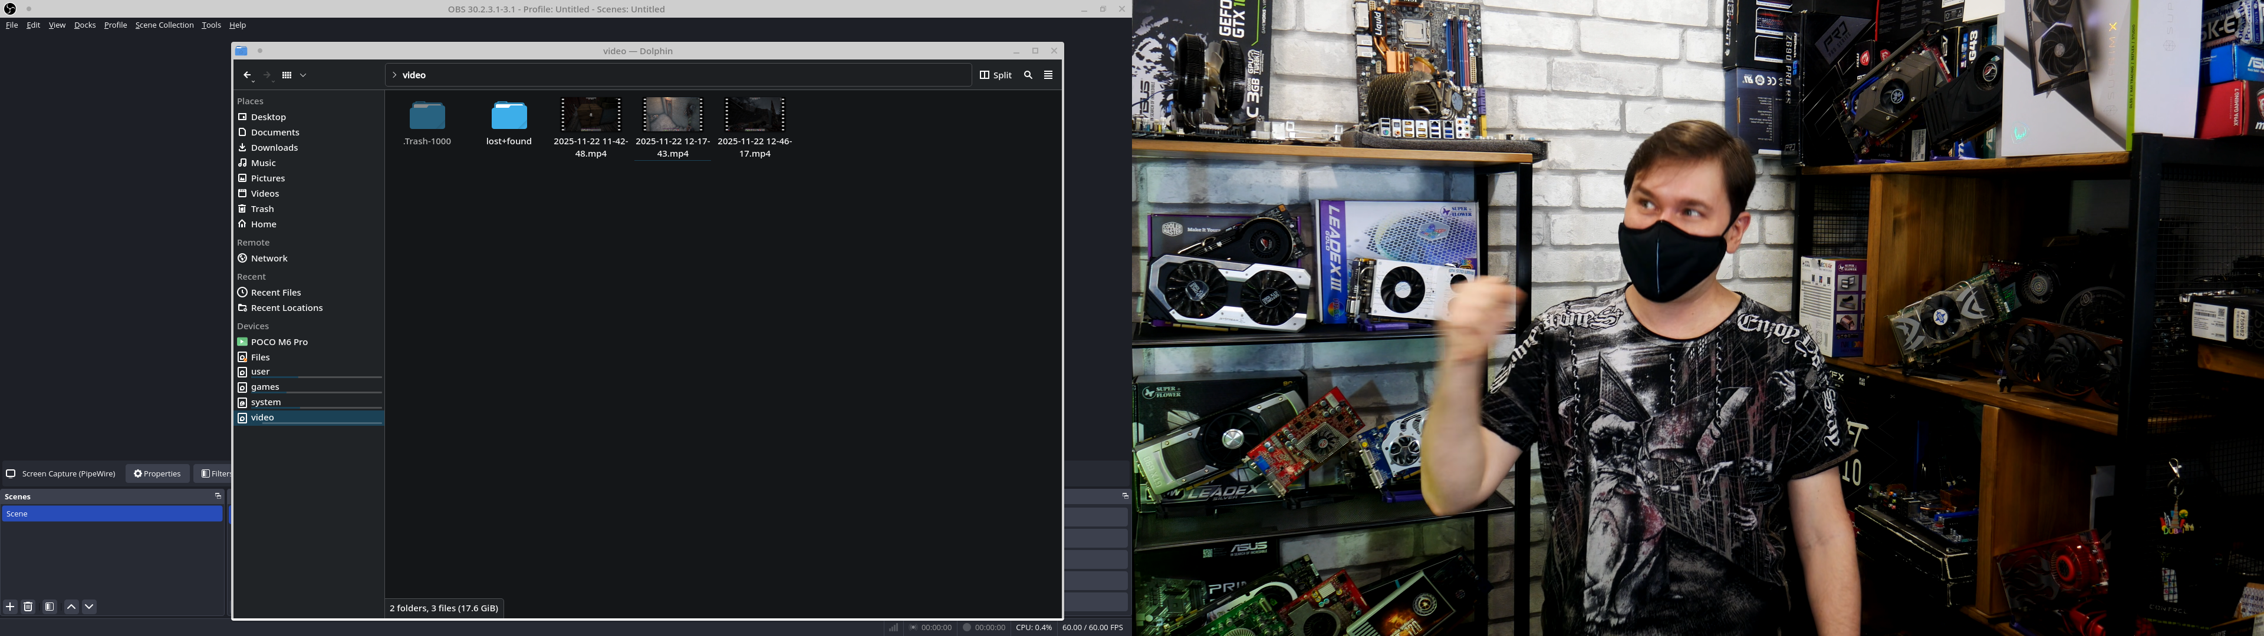This screenshot has width=2264, height=636.
Task: Move scene up with arrow icon
Action: (71, 607)
